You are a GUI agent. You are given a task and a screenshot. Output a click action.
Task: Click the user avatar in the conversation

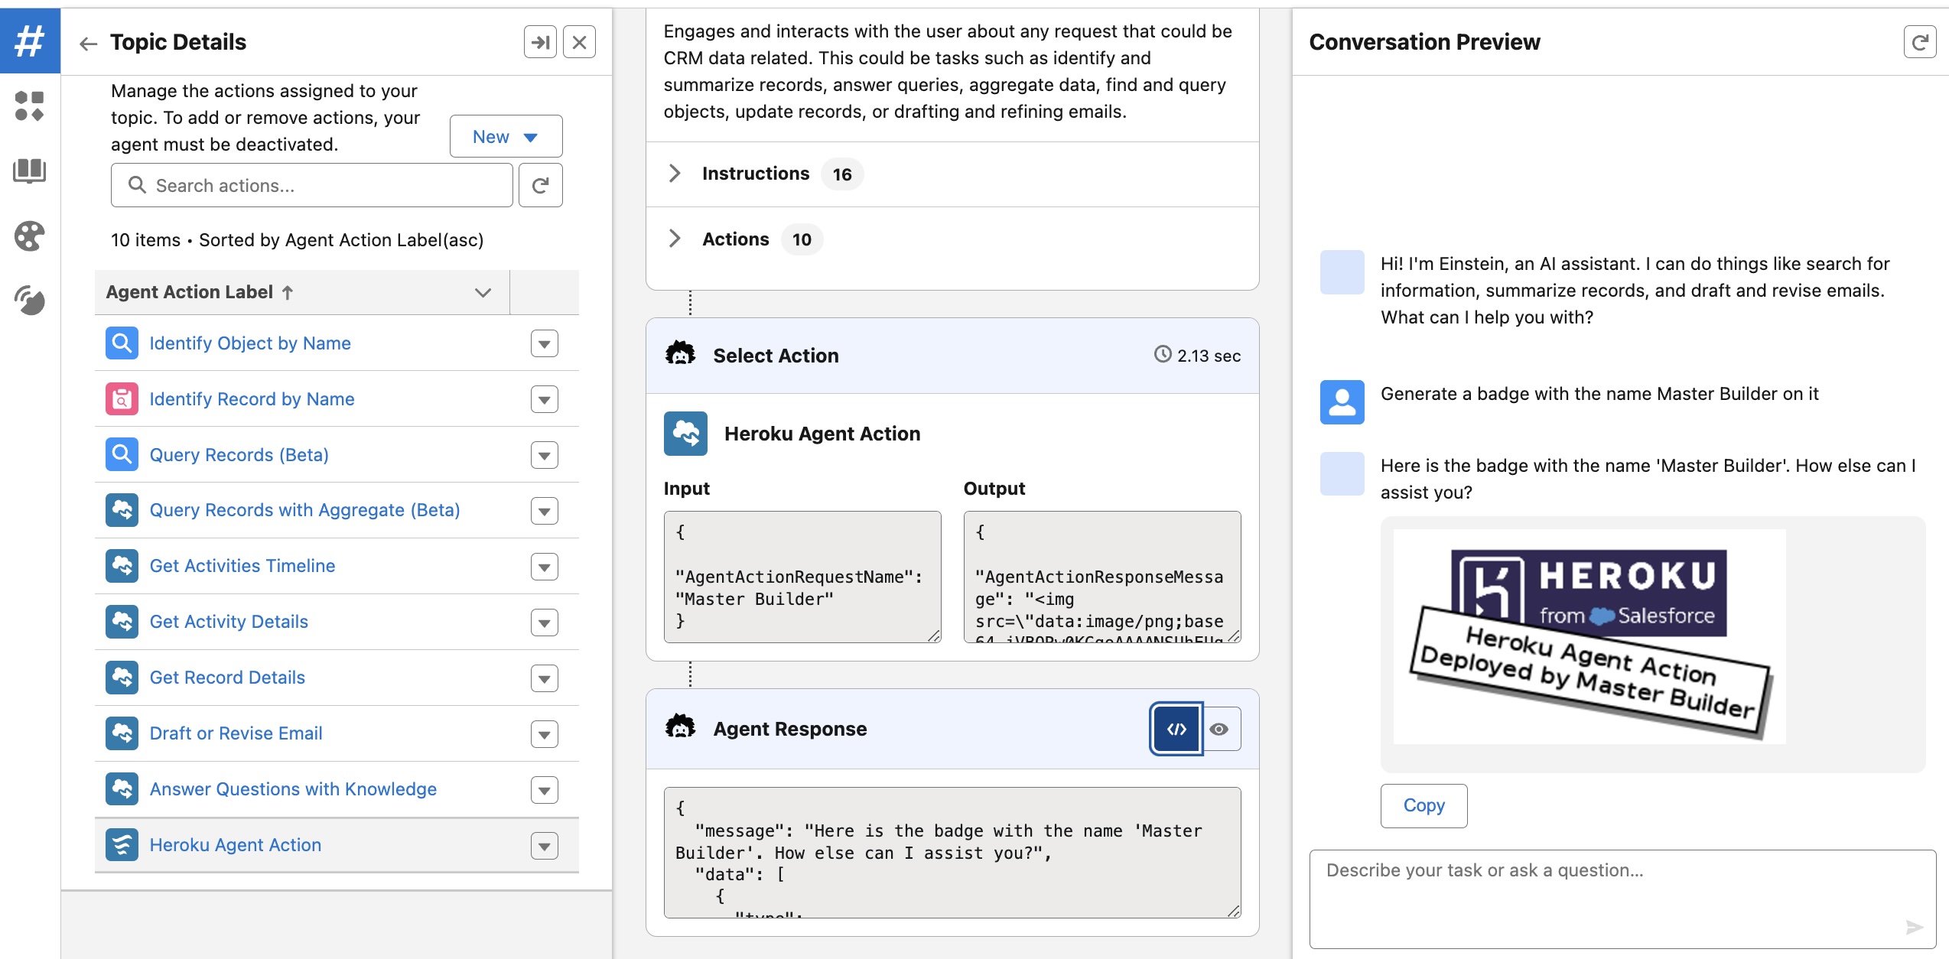[1342, 402]
